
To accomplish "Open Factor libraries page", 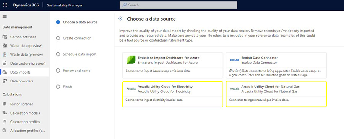I will click(24, 104).
